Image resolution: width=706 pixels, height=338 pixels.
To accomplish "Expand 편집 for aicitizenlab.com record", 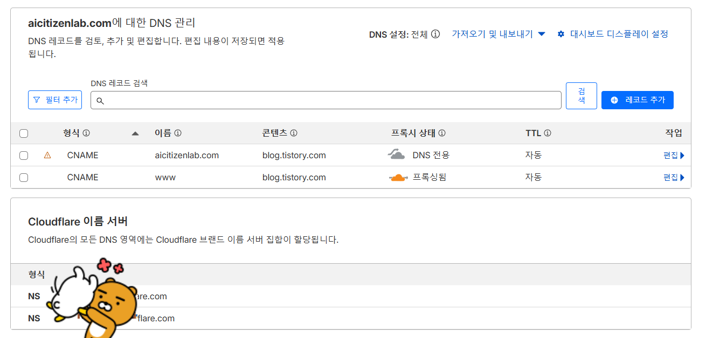I will 674,156.
